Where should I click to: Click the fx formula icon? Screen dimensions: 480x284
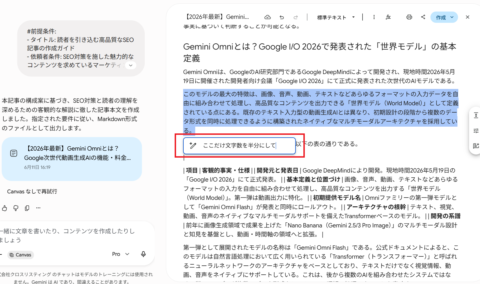388,17
